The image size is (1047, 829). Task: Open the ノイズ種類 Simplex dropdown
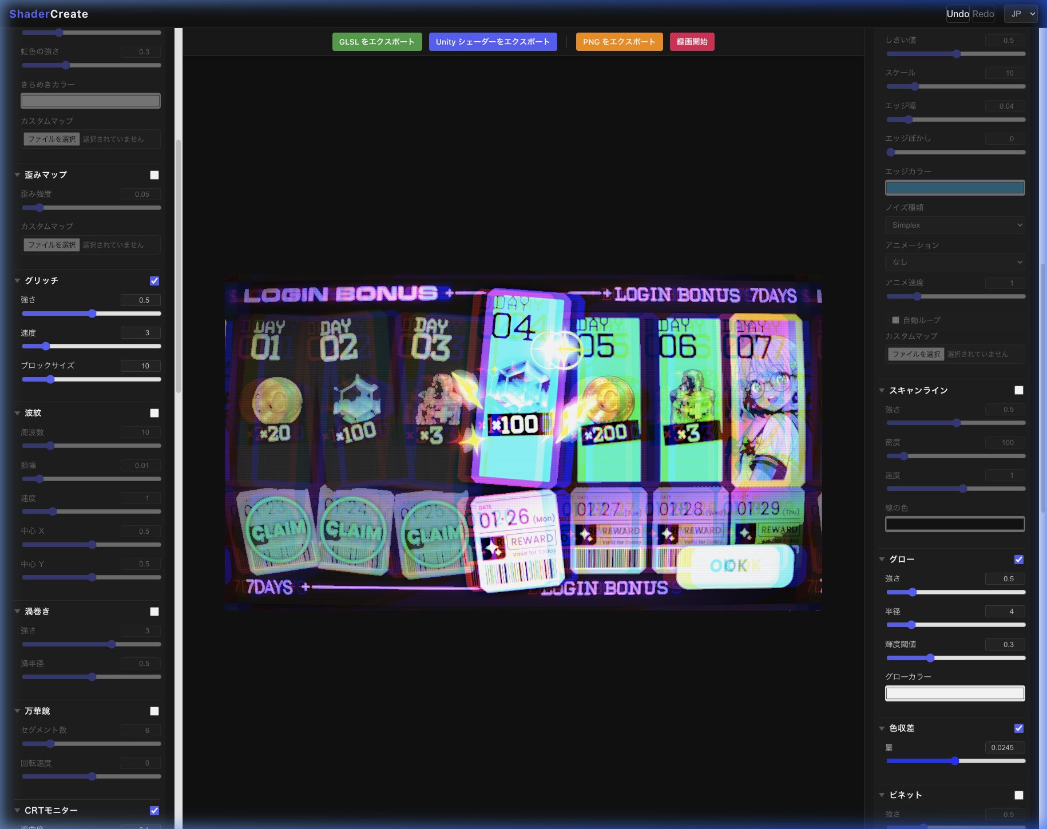(x=954, y=225)
